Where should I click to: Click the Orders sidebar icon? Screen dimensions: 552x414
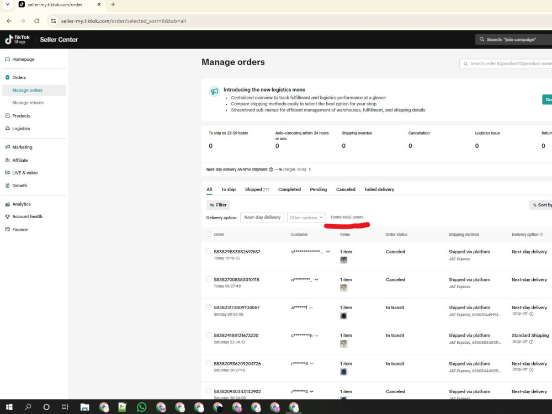point(7,77)
